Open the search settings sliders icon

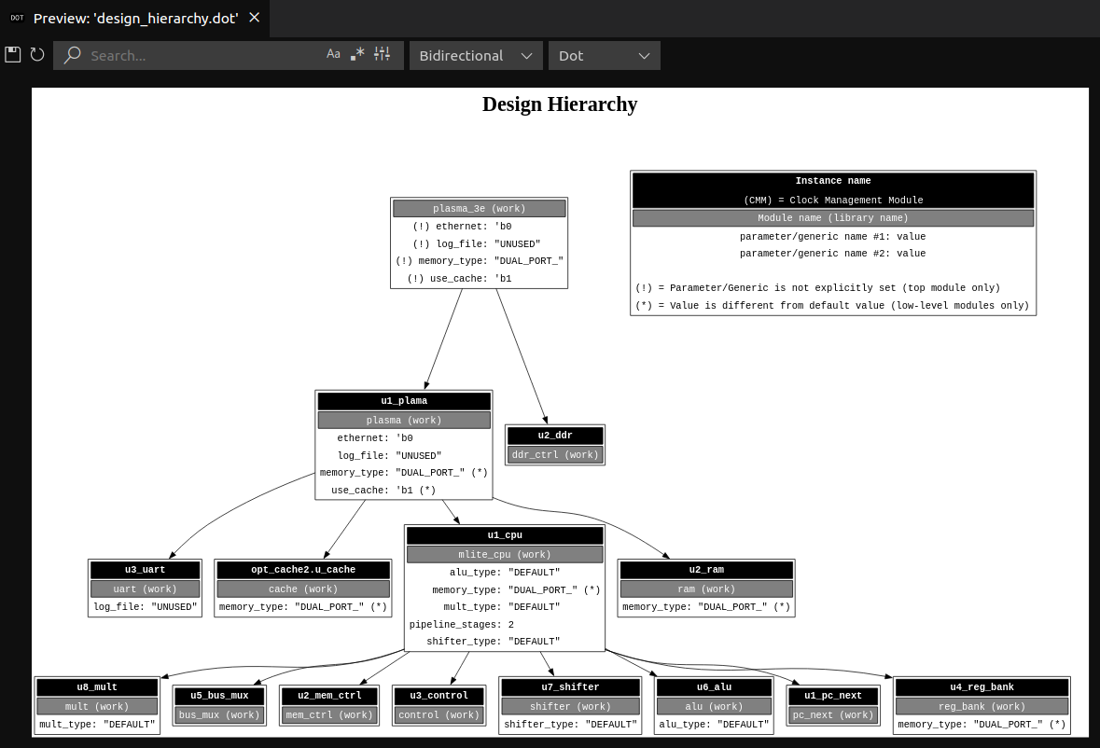coord(382,54)
